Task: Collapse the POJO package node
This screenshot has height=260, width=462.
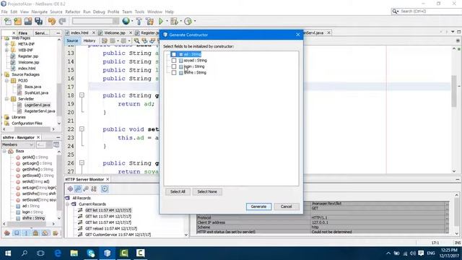Action: point(6,80)
